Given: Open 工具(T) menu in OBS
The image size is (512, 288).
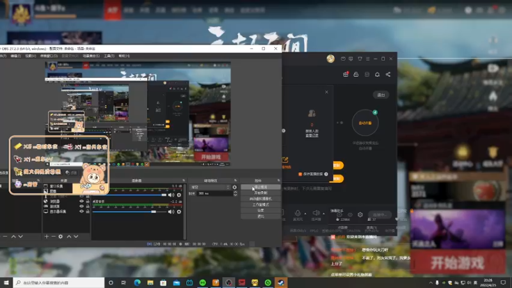Looking at the screenshot, I should pos(109,56).
